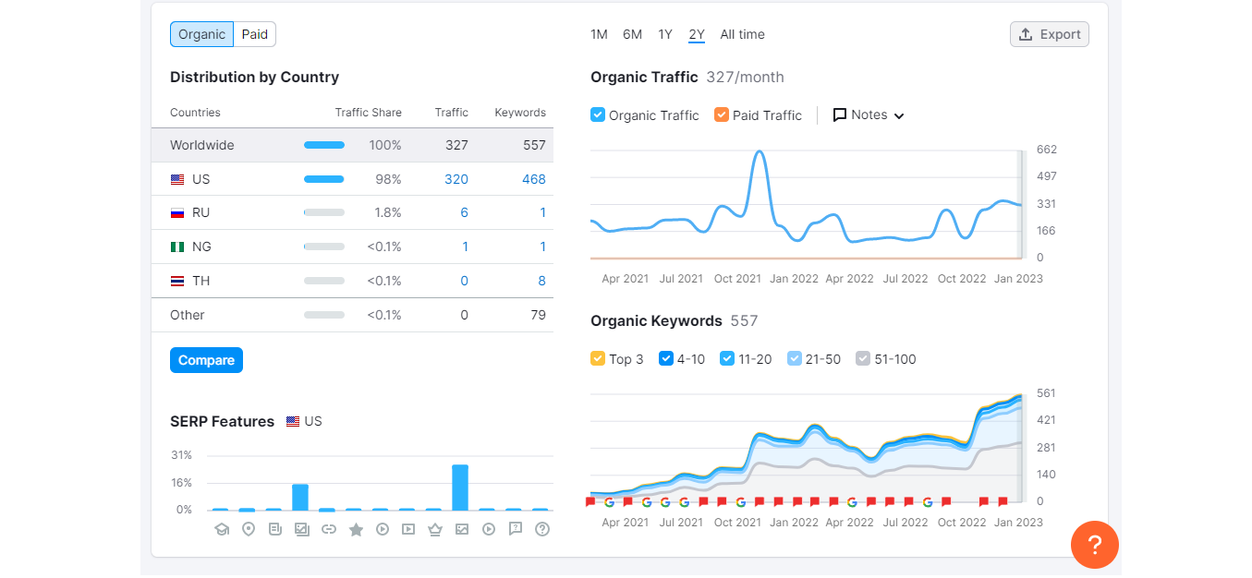Expand the Notes dropdown
The image size is (1252, 578).
tap(869, 115)
